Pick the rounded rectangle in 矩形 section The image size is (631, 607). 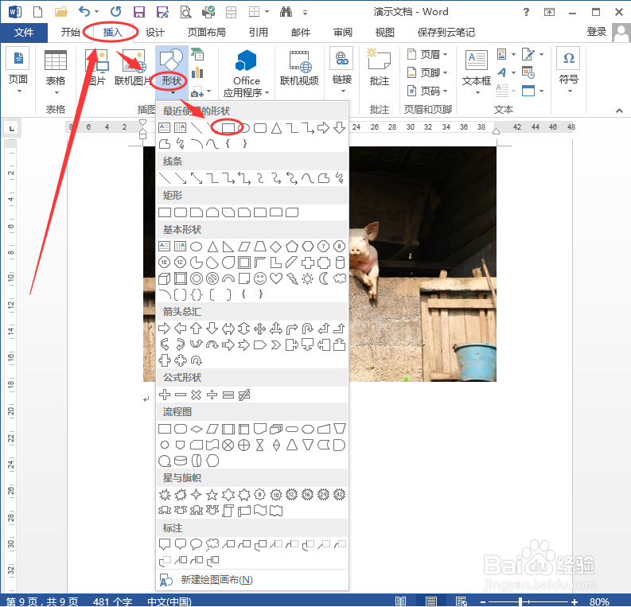(x=181, y=212)
